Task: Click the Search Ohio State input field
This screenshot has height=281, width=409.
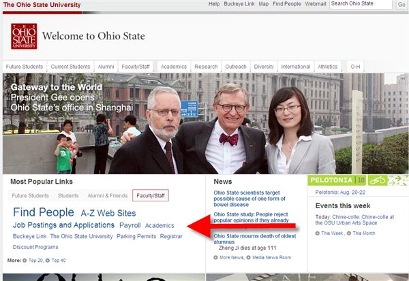Action: point(361,4)
